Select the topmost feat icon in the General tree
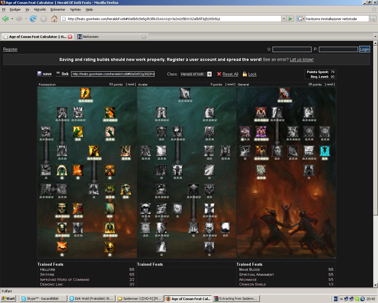 [284, 93]
